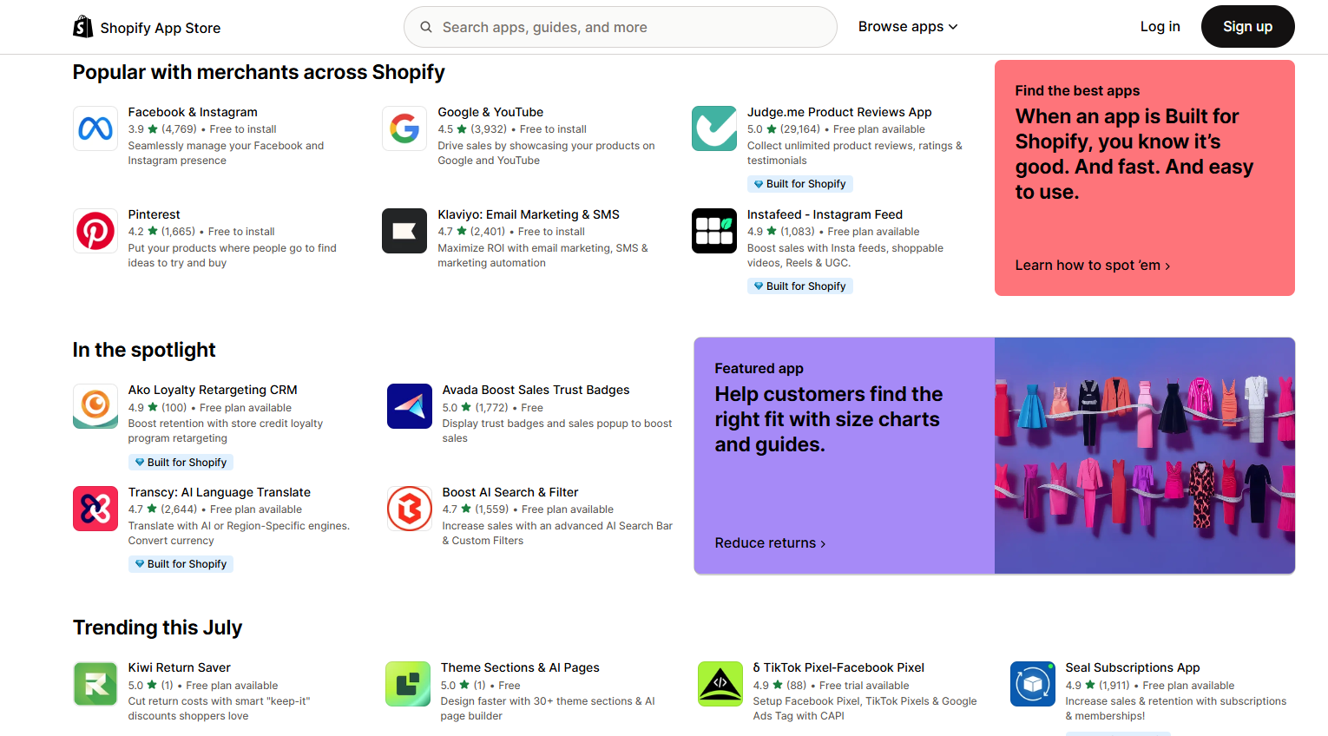Click inside the search apps input field
This screenshot has width=1328, height=736.
621,27
